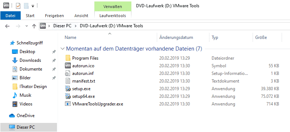Click the setup.exe installer icon
Screen dimensions: 290x132
tap(68, 89)
